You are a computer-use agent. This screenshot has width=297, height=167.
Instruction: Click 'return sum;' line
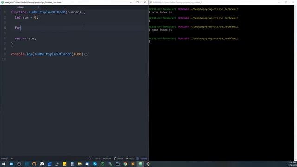pyautogui.click(x=25, y=38)
